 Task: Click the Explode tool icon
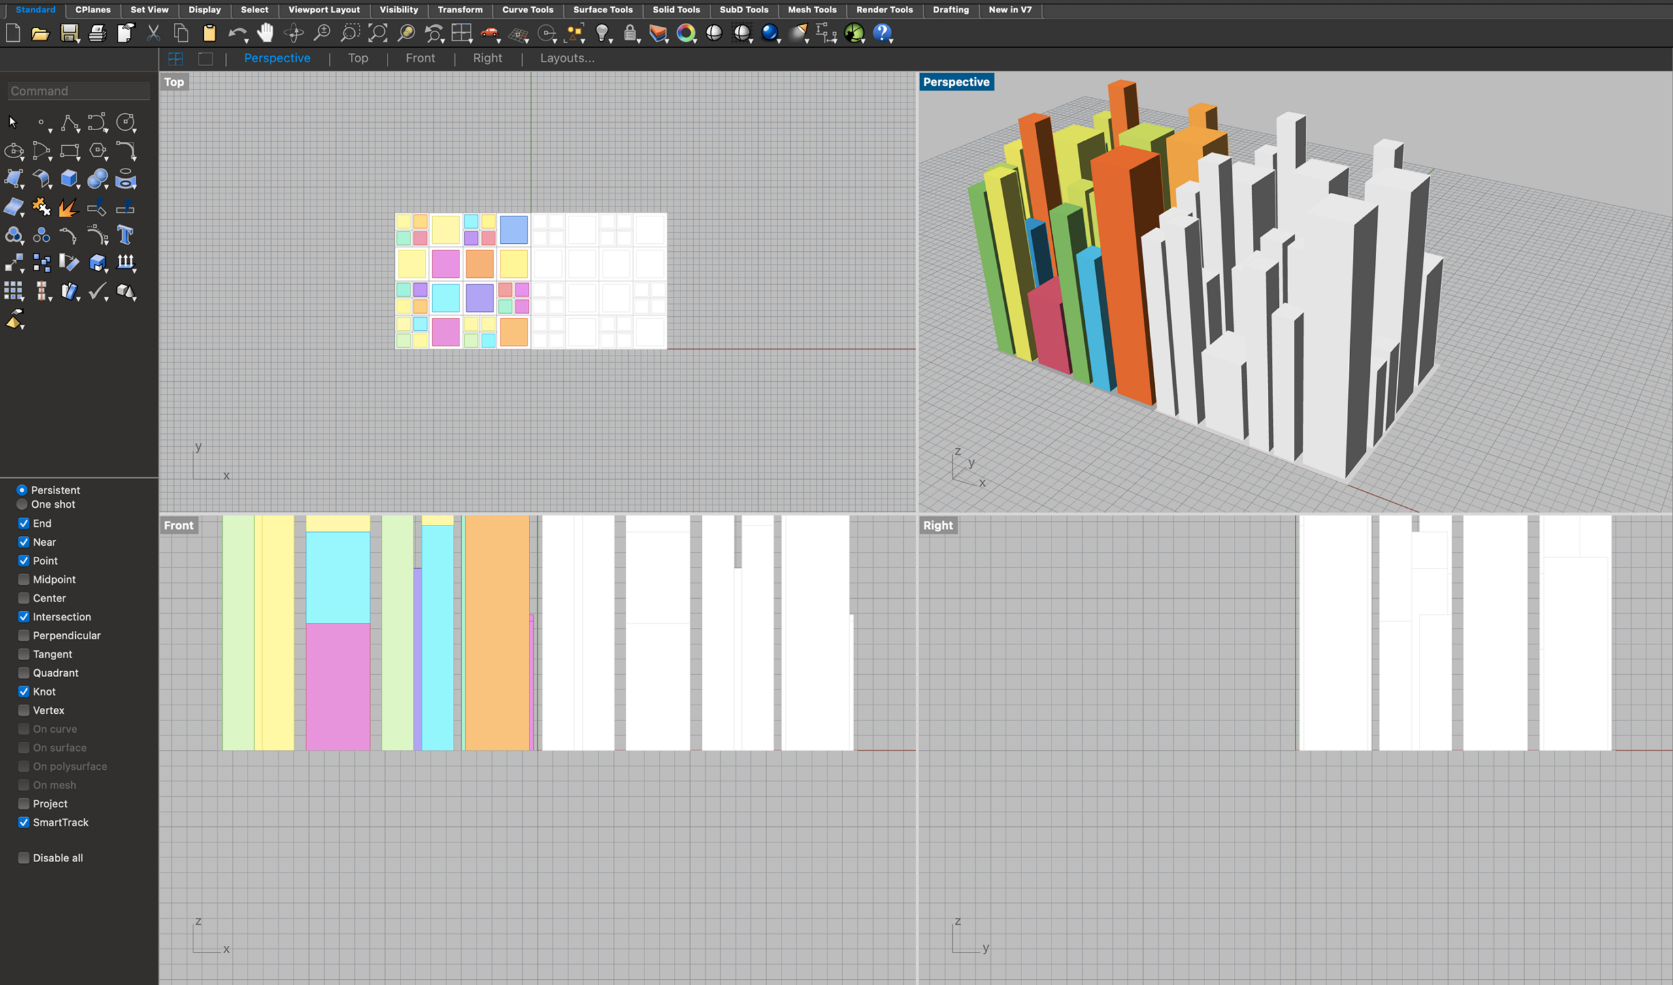click(x=69, y=207)
